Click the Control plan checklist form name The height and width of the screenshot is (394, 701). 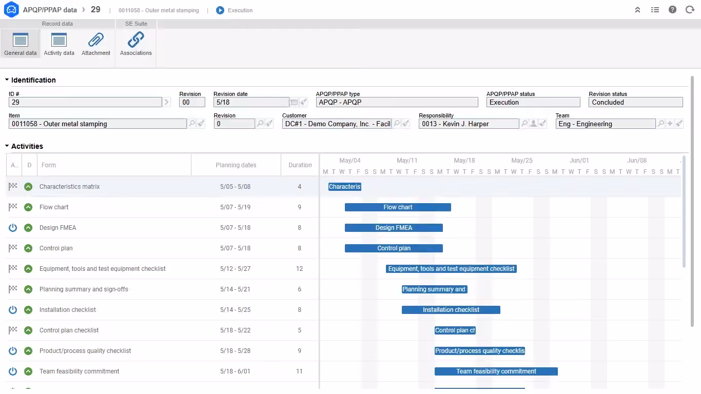coord(69,330)
